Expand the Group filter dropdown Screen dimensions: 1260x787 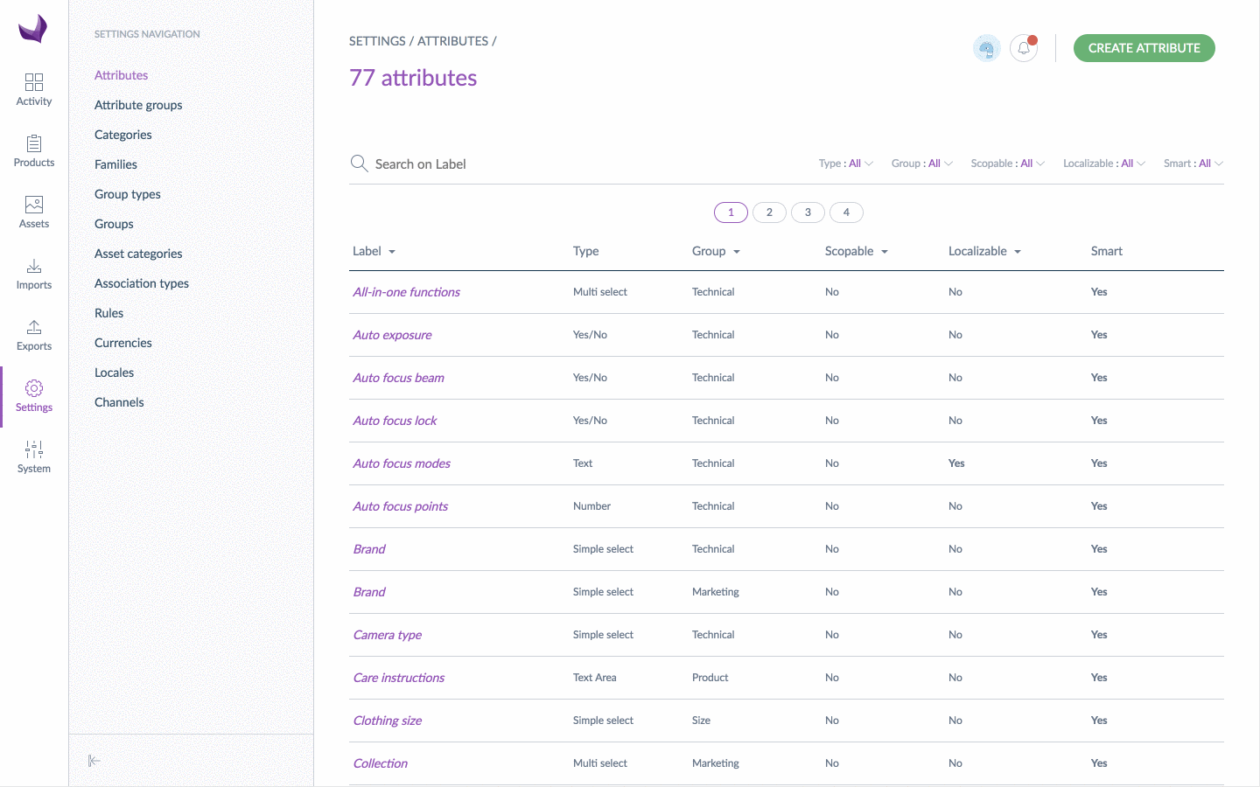tap(921, 164)
